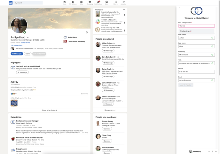View mutual connections Kirk Waldfogel link
Image resolution: width=220 pixels, height=154 pixels.
click(39, 49)
